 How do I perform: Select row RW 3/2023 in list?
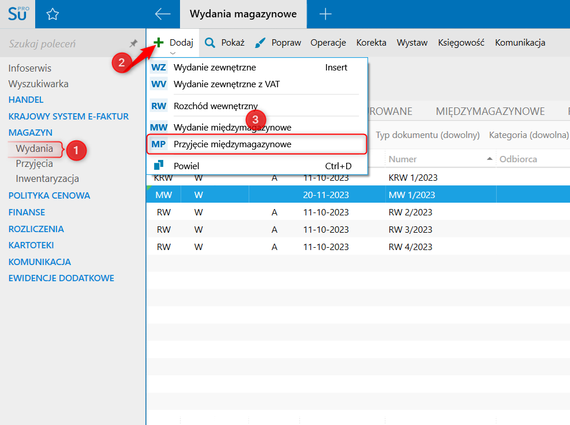(410, 230)
